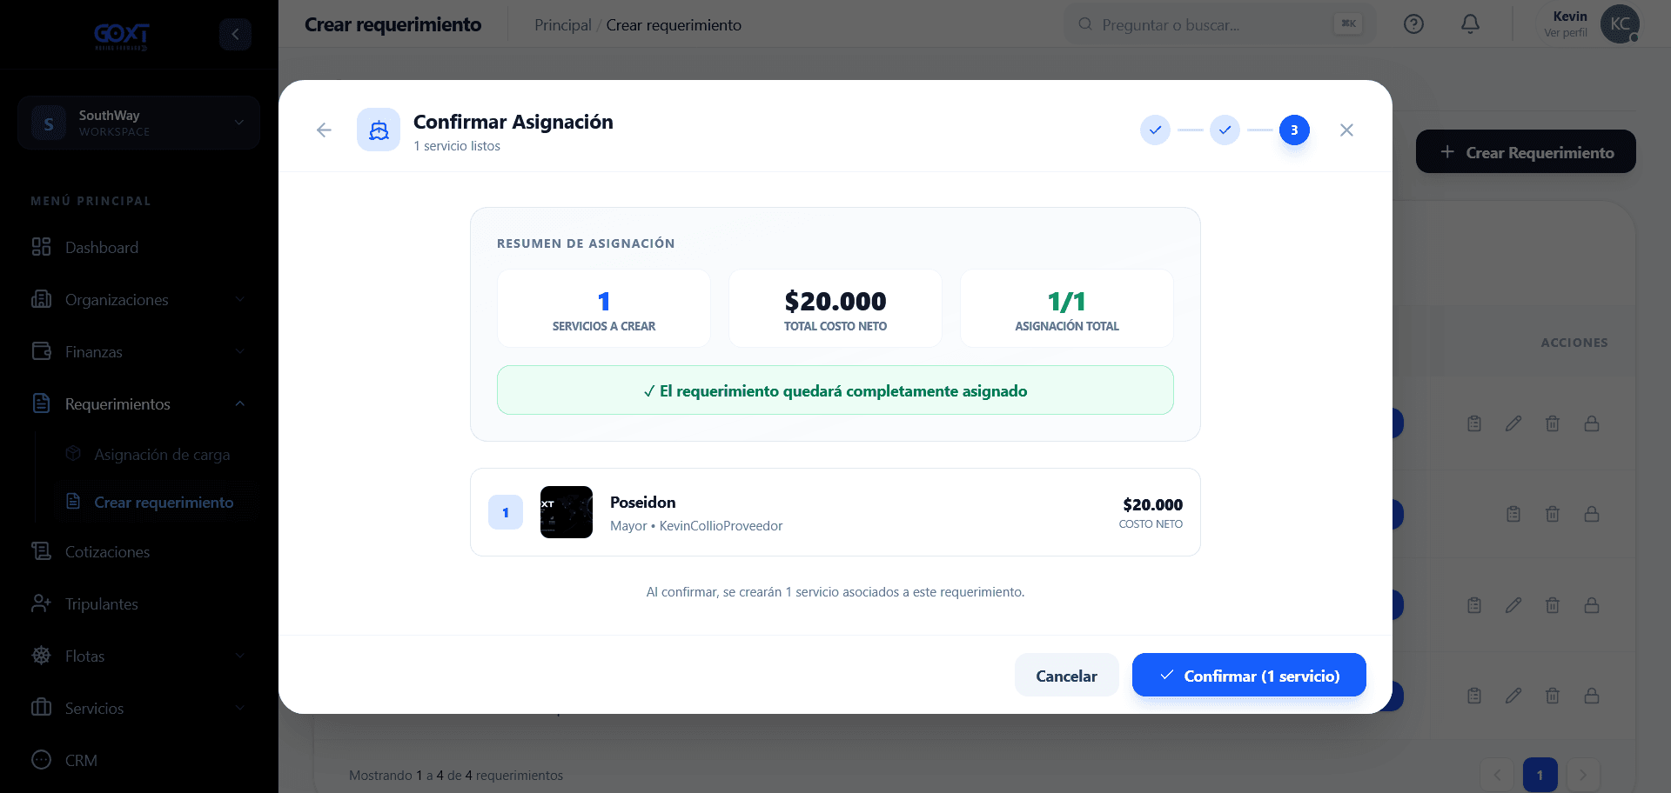This screenshot has width=1671, height=793.
Task: Select step 3 in the progress indicator
Action: [1294, 130]
